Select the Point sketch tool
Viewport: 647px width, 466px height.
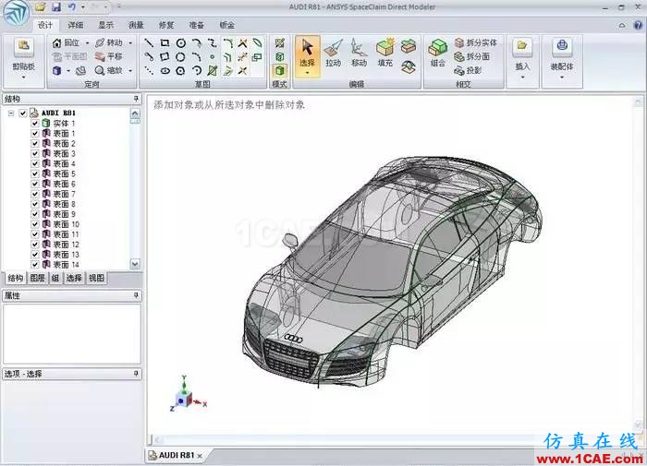[212, 57]
